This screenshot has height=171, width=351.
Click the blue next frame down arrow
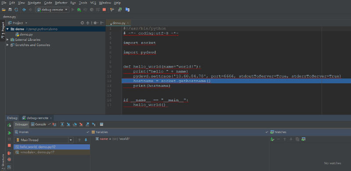pyautogui.click(x=86, y=140)
